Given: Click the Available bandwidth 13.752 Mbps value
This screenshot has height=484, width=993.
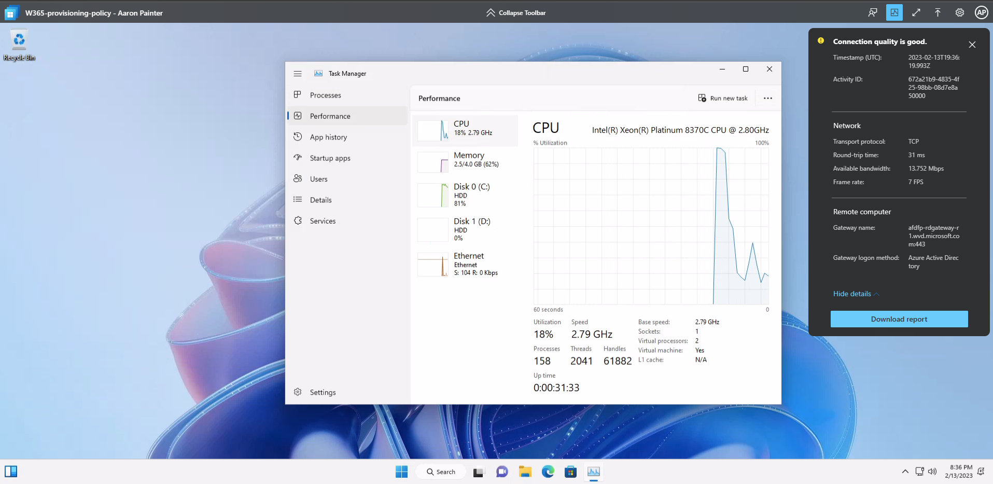Looking at the screenshot, I should click(x=926, y=169).
